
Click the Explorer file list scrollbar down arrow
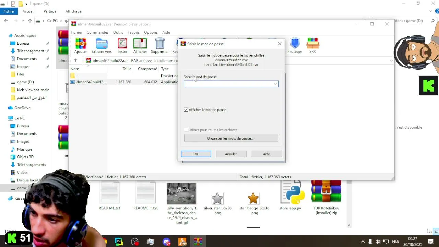(349, 225)
